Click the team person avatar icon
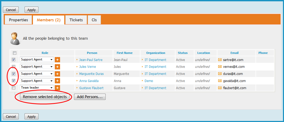Viewport: 284px width, 122px height. tap(15, 39)
